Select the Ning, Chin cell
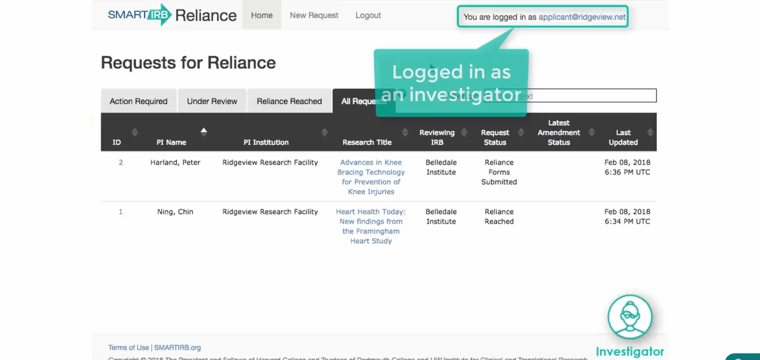The height and width of the screenshot is (360, 760). [175, 211]
